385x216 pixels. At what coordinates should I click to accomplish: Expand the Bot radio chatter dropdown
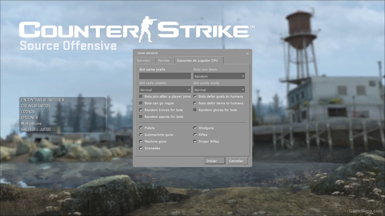click(x=165, y=90)
